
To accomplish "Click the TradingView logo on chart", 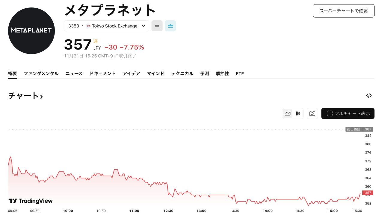I will point(31,201).
